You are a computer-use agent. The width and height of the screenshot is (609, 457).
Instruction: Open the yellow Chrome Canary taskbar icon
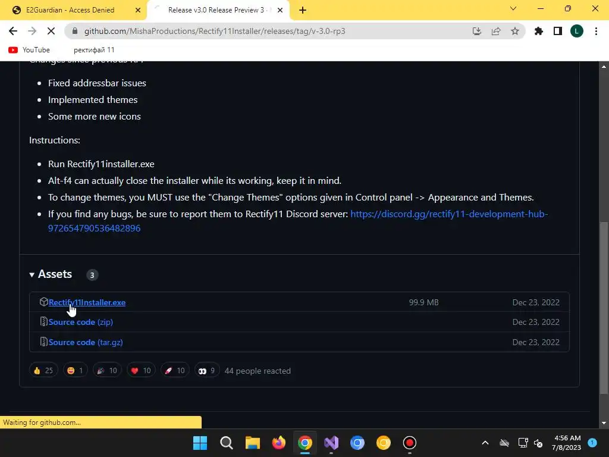click(384, 443)
